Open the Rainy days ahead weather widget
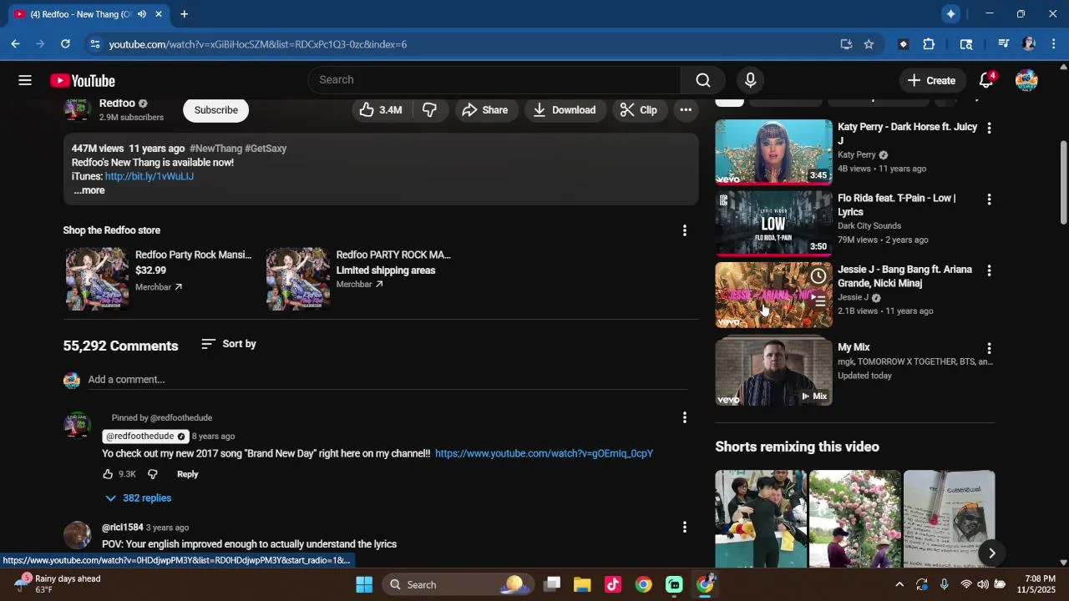1069x601 pixels. 58,584
